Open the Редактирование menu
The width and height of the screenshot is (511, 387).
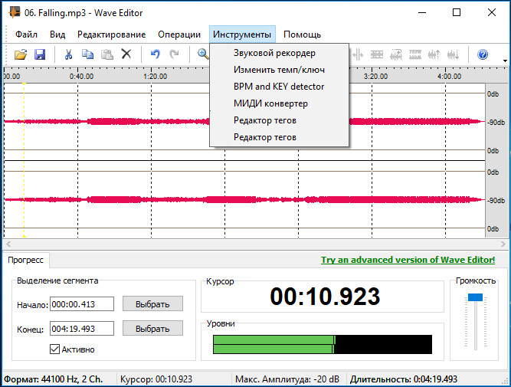click(x=111, y=34)
